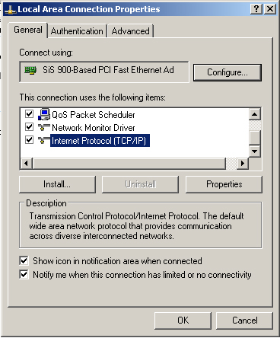
Task: Toggle the limited connectivity notification checkbox
Action: tap(24, 274)
